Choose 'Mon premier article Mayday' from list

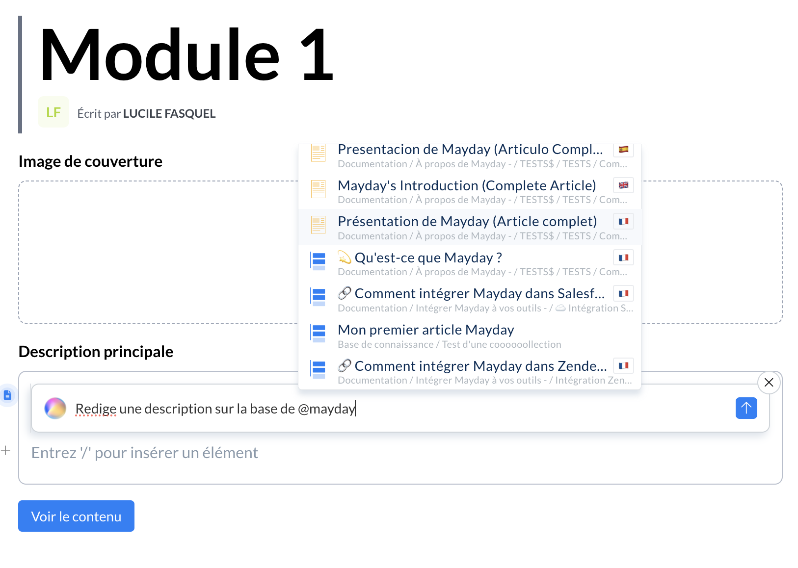(426, 330)
